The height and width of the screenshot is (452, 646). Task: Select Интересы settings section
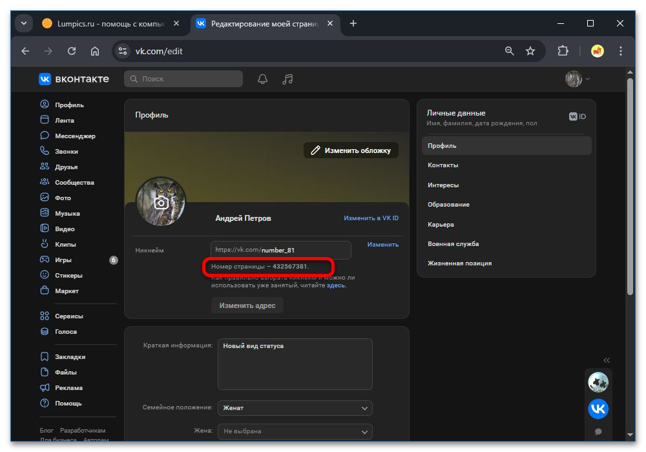506,185
